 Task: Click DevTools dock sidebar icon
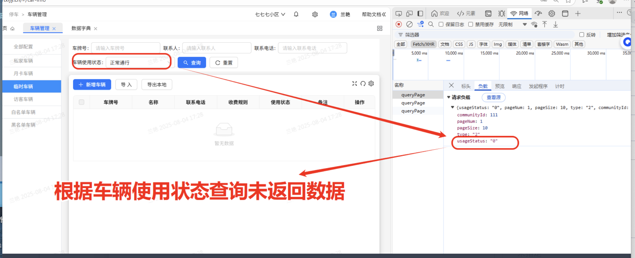[420, 14]
